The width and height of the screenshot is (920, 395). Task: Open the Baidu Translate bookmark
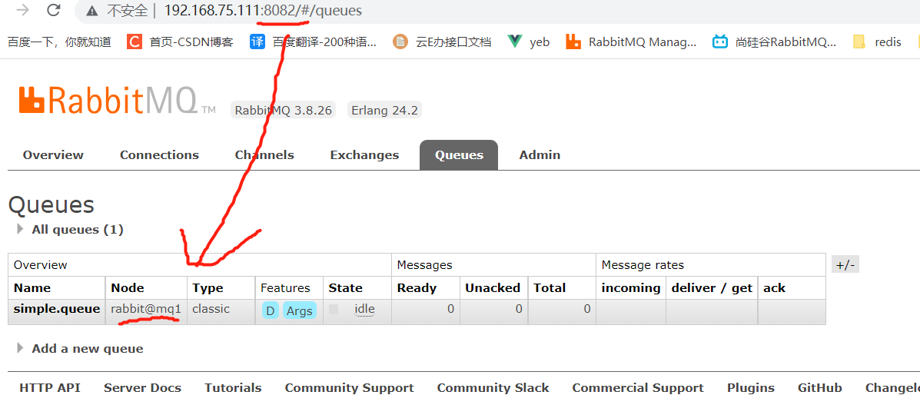tap(313, 41)
